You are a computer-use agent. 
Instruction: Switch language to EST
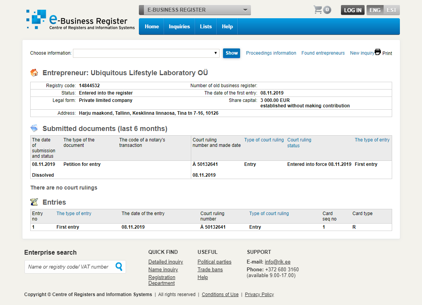click(x=392, y=10)
